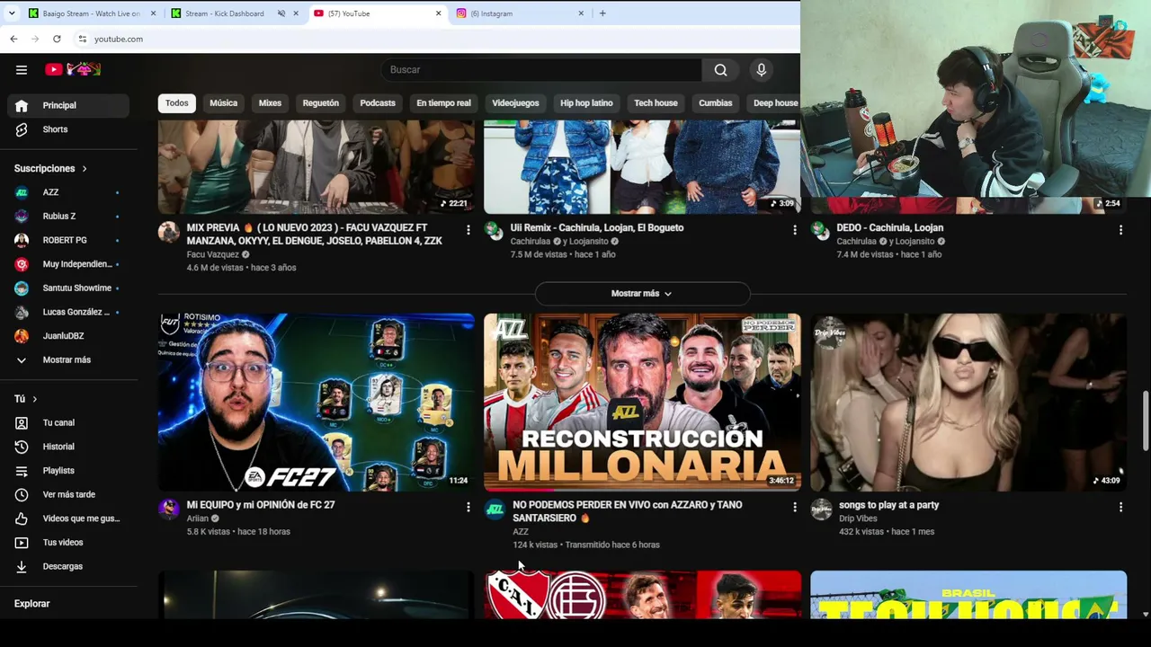The image size is (1151, 647).
Task: Open the video titled Mi EQUIPO y mi OPINIÓN de FC 27
Action: click(261, 505)
